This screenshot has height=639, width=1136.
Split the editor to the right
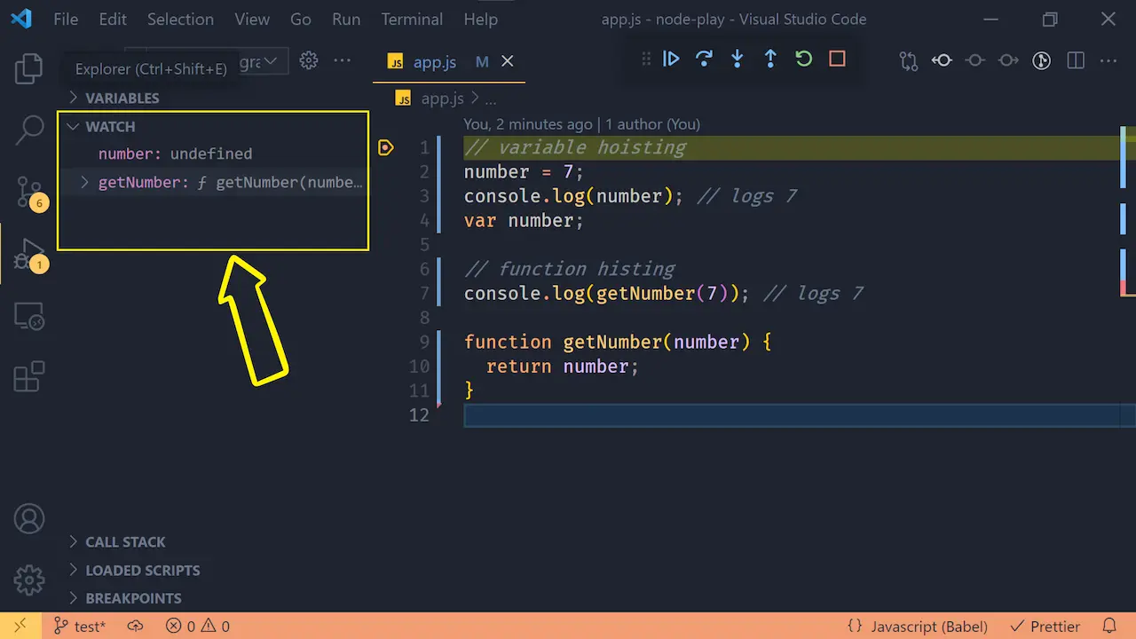(1076, 60)
